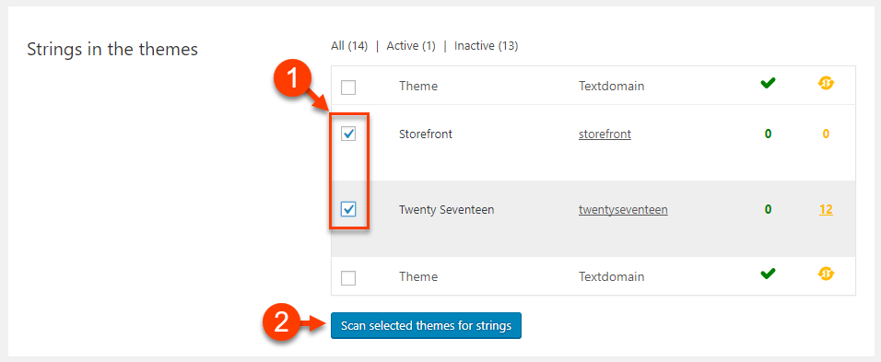881x362 pixels.
Task: Click Storefront's green zero count
Action: tap(768, 134)
